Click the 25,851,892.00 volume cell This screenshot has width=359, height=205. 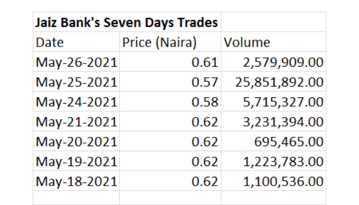pyautogui.click(x=273, y=82)
